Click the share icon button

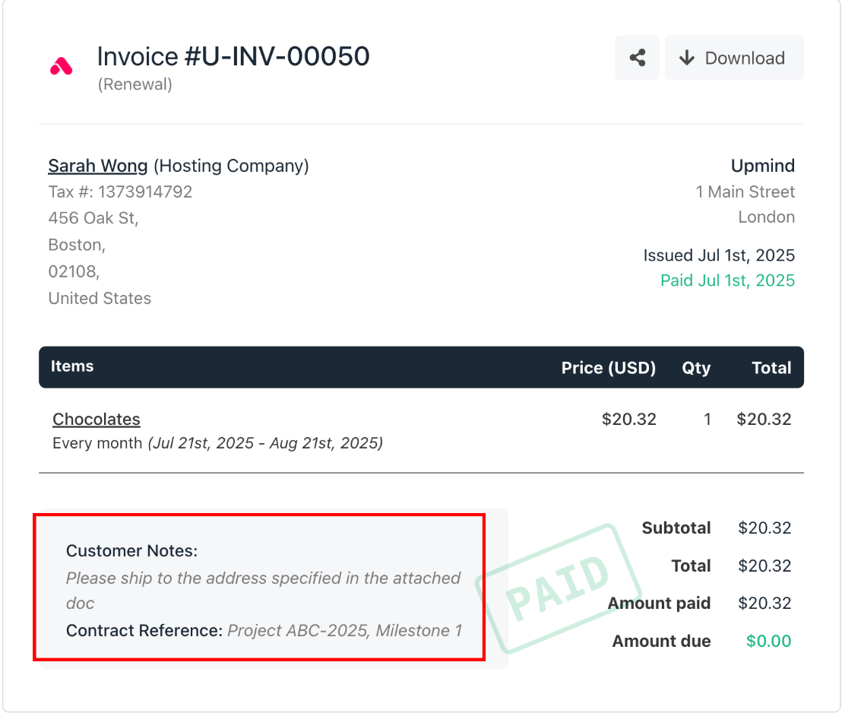637,58
